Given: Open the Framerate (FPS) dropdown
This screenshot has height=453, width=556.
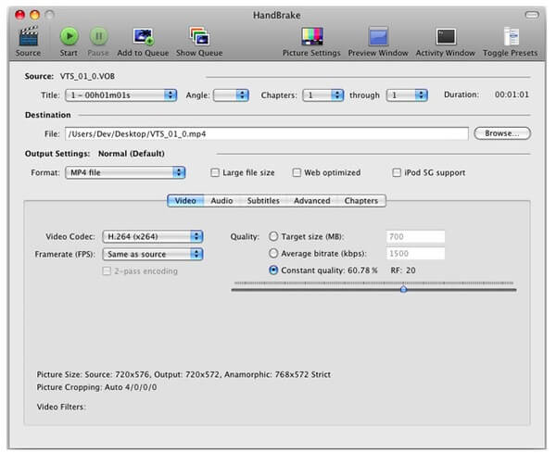Looking at the screenshot, I should pos(153,254).
